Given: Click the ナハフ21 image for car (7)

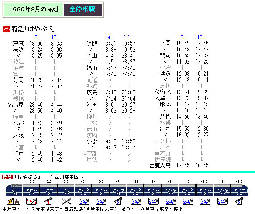Looking at the screenshot, I should [118, 190].
